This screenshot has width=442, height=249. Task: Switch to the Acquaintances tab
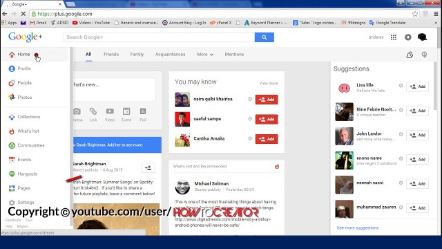click(171, 54)
